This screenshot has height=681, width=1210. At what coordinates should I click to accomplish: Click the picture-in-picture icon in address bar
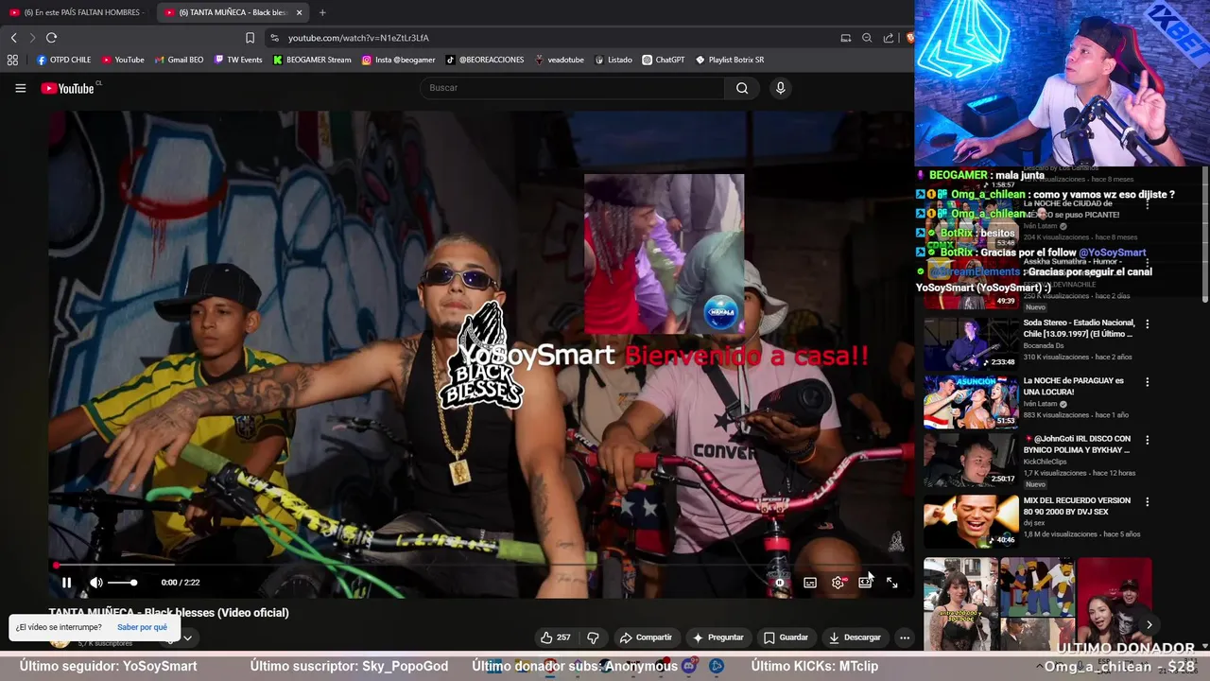[x=846, y=38]
